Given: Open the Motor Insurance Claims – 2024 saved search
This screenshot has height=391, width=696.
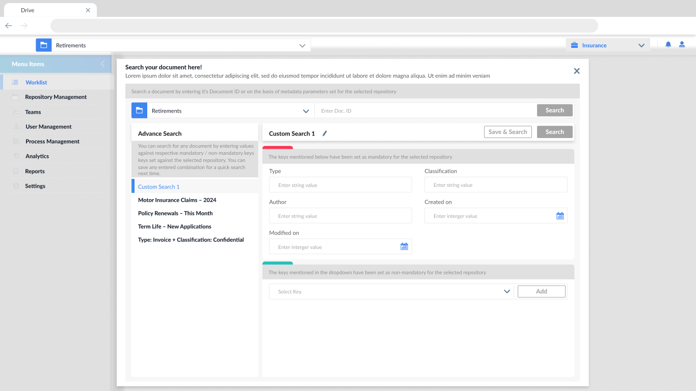Looking at the screenshot, I should [177, 200].
